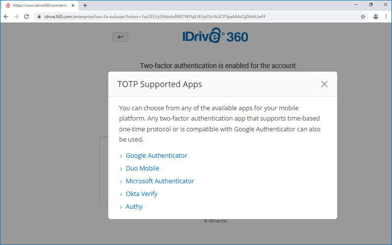Open the Chrome three-dot menu
The width and height of the screenshot is (392, 245).
[x=386, y=17]
